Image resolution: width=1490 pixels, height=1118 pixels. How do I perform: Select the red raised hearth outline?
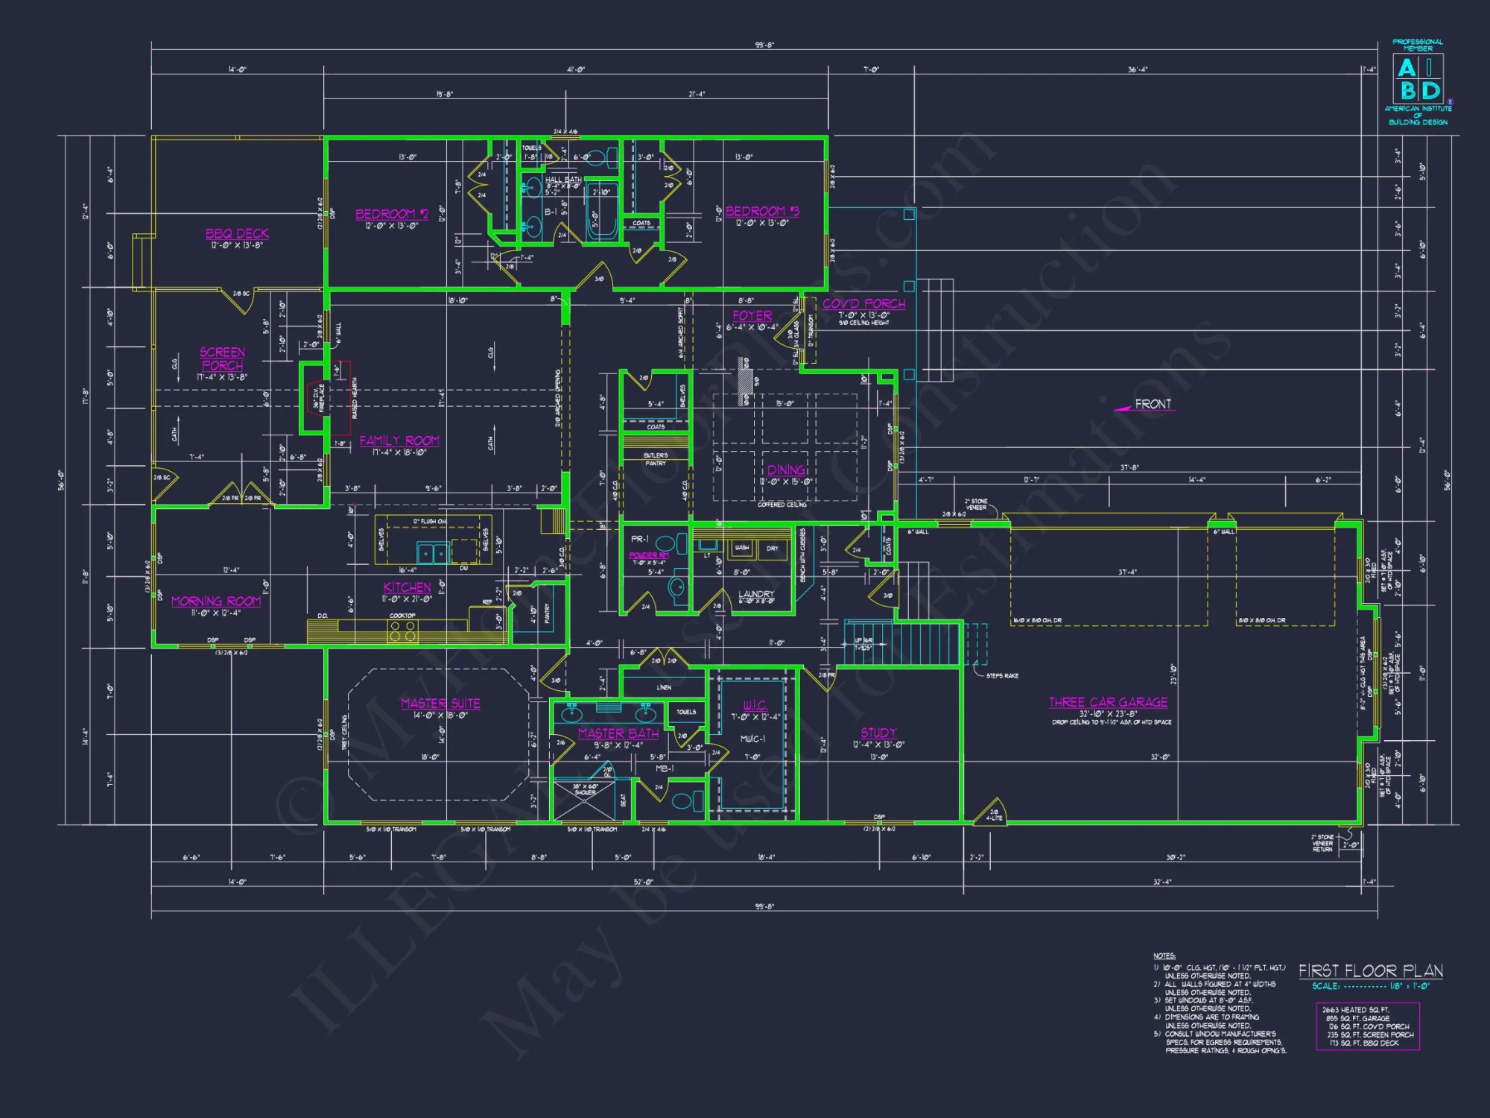click(x=349, y=399)
